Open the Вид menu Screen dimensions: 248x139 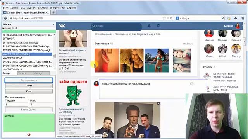click(22, 8)
